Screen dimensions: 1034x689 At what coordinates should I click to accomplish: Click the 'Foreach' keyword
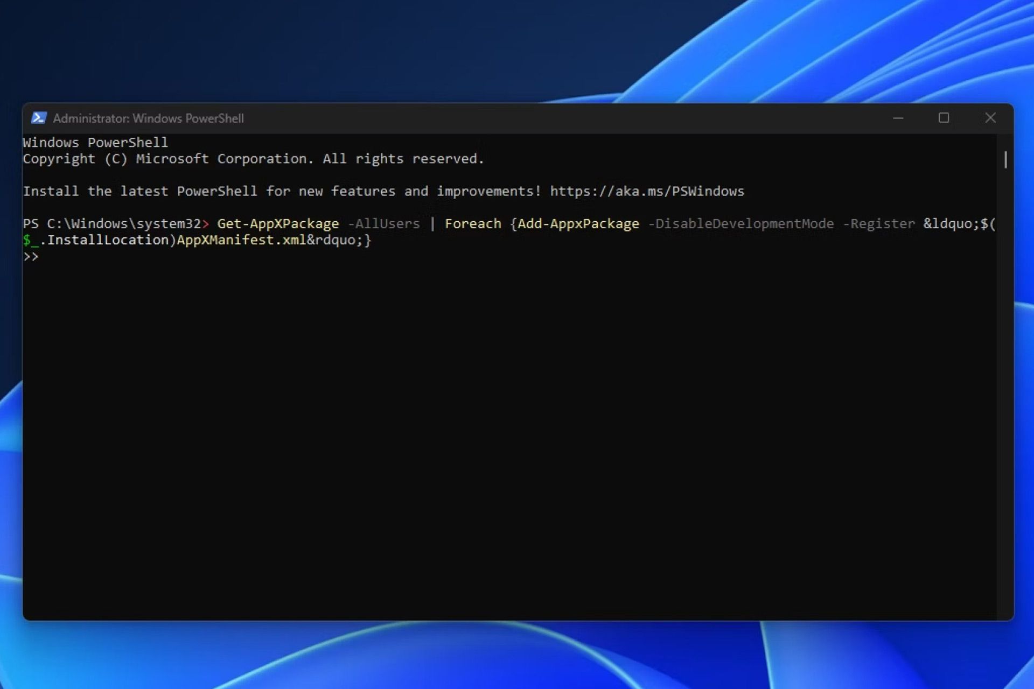(473, 224)
